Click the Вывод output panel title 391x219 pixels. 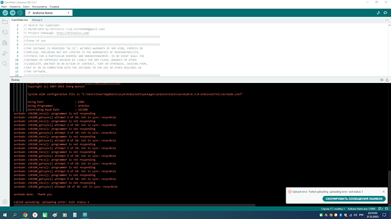point(15,80)
